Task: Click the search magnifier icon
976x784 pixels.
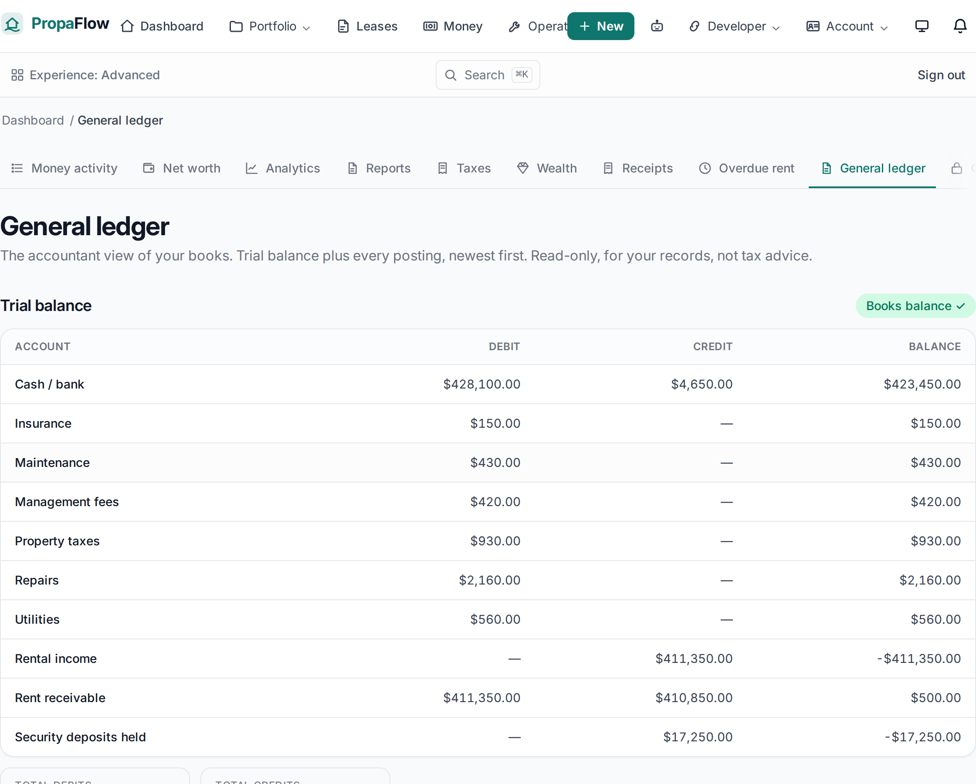Action: 451,75
